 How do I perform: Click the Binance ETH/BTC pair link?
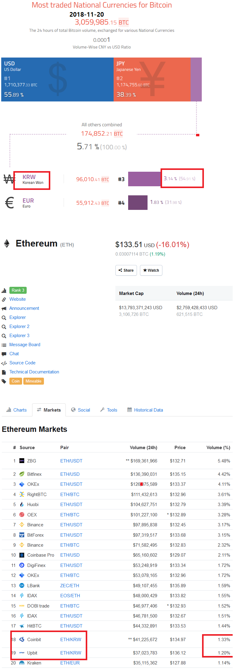[70, 545]
